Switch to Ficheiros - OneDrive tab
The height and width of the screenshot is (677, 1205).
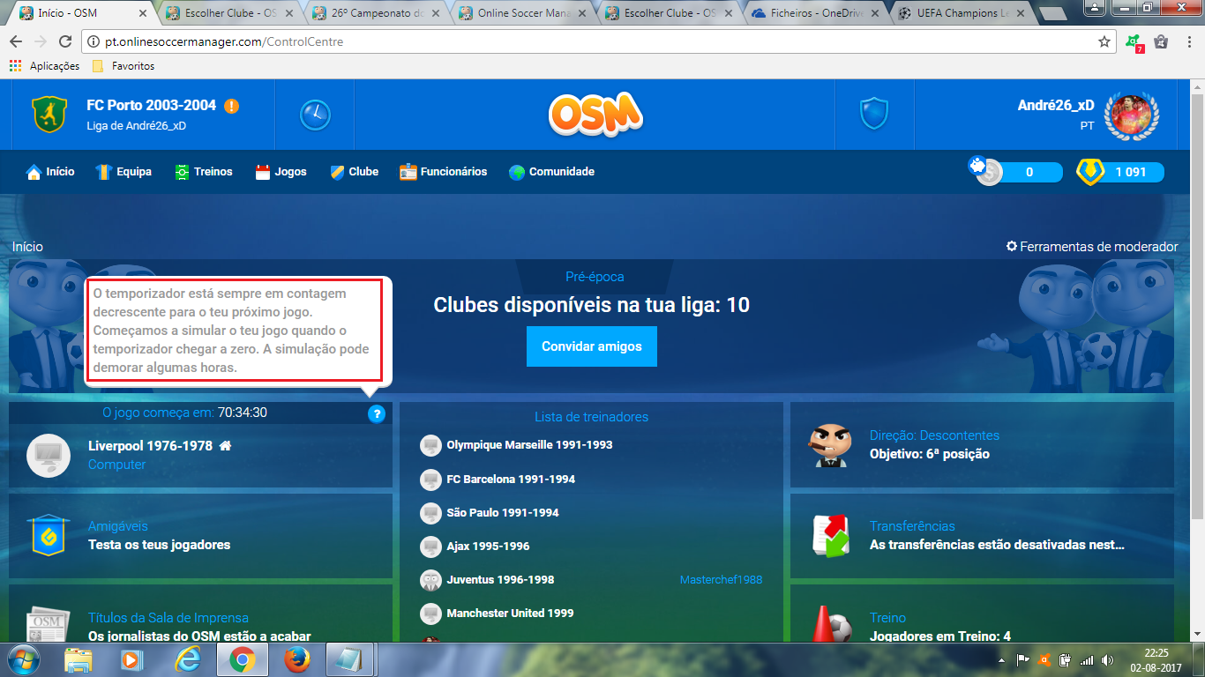click(x=816, y=13)
